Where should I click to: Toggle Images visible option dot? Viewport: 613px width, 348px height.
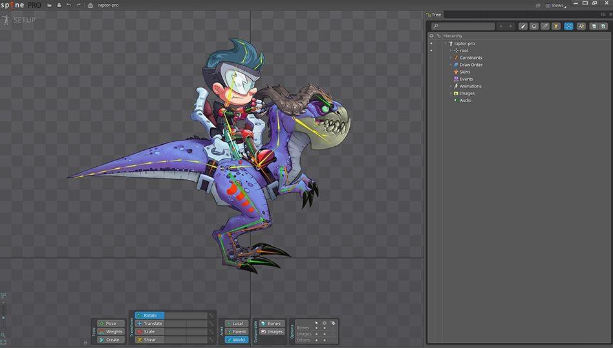tap(324, 334)
